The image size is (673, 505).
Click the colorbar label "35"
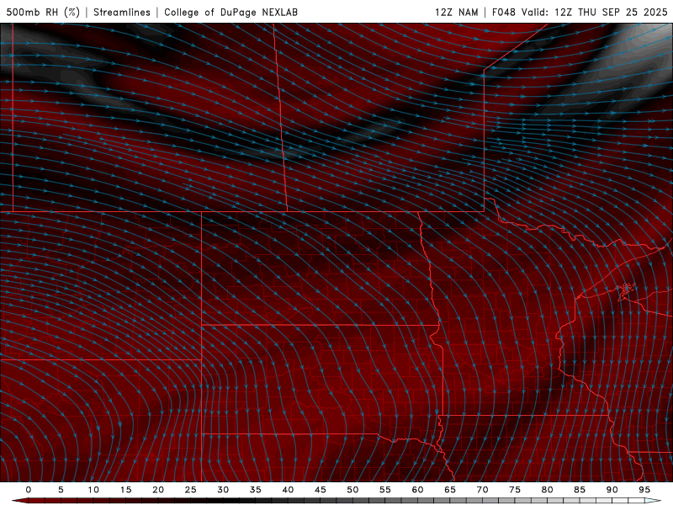click(256, 490)
